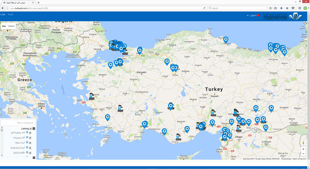
Task: Open the dropdown arrow beside the extension icon
Action: [308, 8]
